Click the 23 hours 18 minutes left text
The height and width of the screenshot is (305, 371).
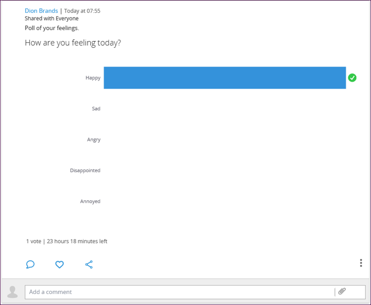77,241
